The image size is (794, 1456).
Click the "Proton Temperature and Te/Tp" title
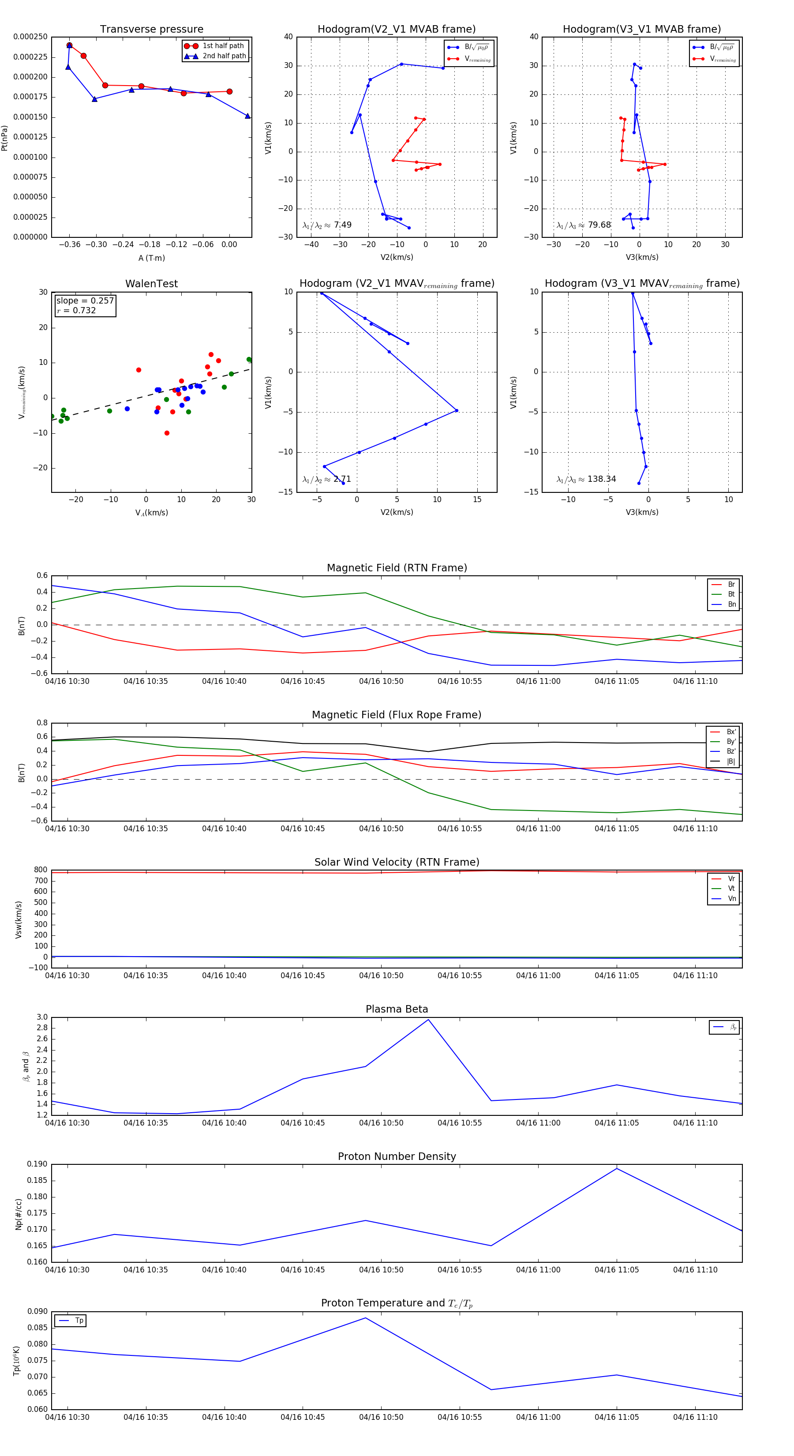(397, 1303)
